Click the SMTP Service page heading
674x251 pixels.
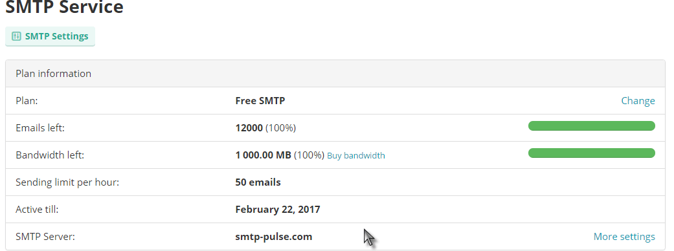[64, 7]
